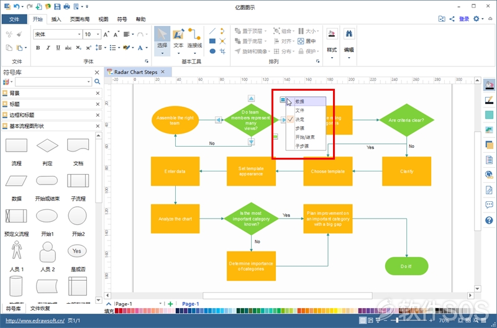Choose the rectangle drawing tool
Viewport: 497px width, 328px height.
click(x=212, y=41)
